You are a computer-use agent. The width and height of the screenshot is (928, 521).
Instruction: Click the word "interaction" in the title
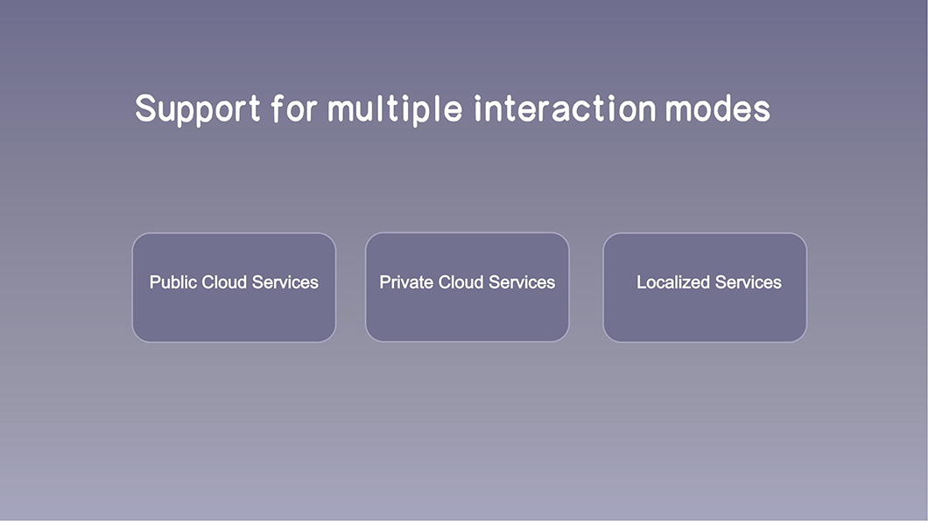click(566, 108)
